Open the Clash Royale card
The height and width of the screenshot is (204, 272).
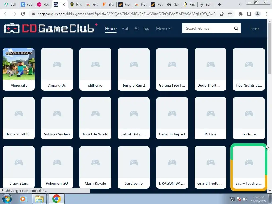(x=95, y=167)
